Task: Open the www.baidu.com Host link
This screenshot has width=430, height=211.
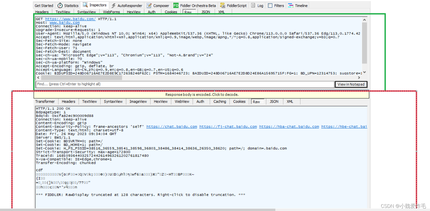Action: coord(65,23)
